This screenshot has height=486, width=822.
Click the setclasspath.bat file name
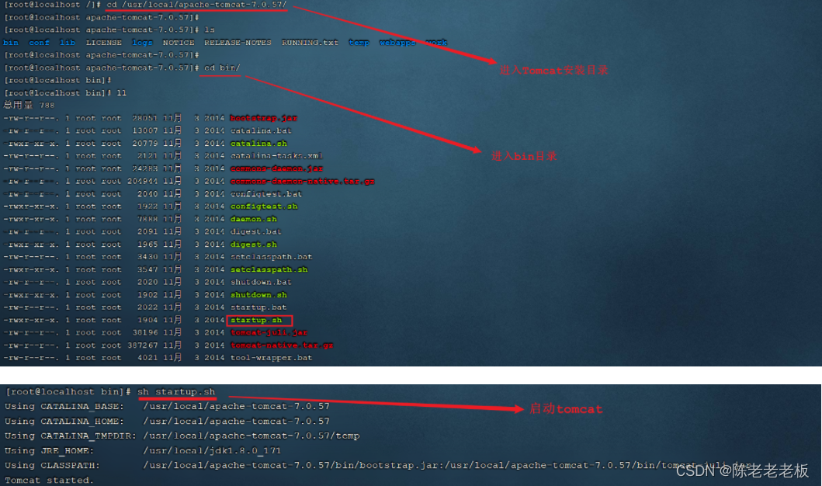point(271,257)
